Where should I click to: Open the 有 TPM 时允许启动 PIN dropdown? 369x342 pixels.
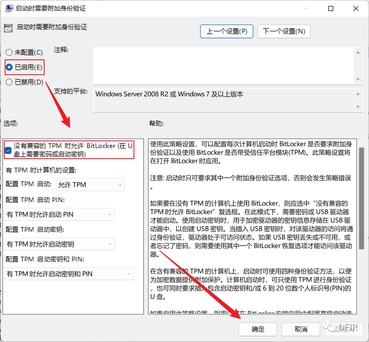pyautogui.click(x=60, y=214)
